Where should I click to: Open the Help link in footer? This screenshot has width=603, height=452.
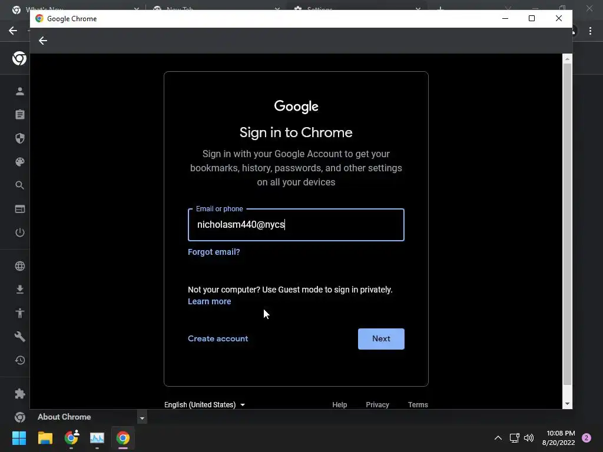(340, 405)
